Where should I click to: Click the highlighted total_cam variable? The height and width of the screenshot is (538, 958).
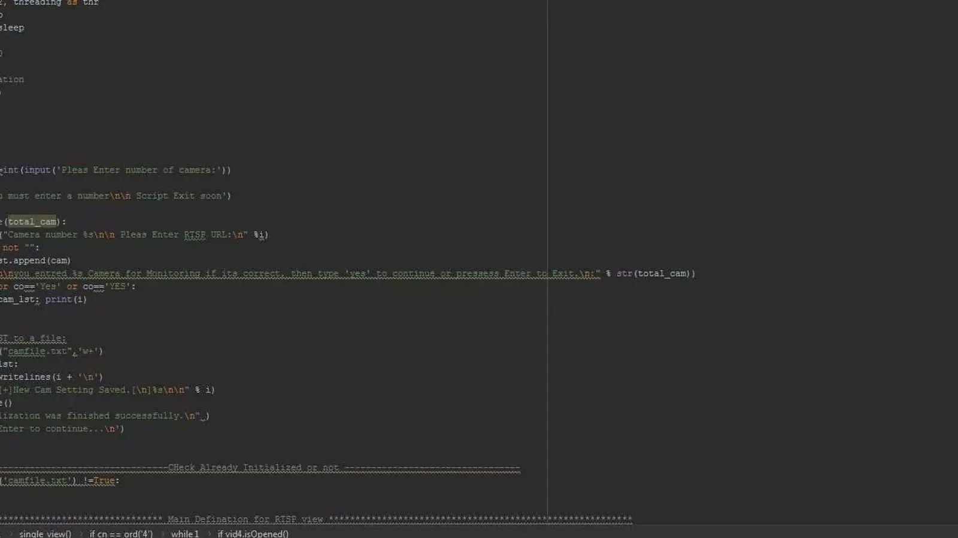tap(32, 222)
